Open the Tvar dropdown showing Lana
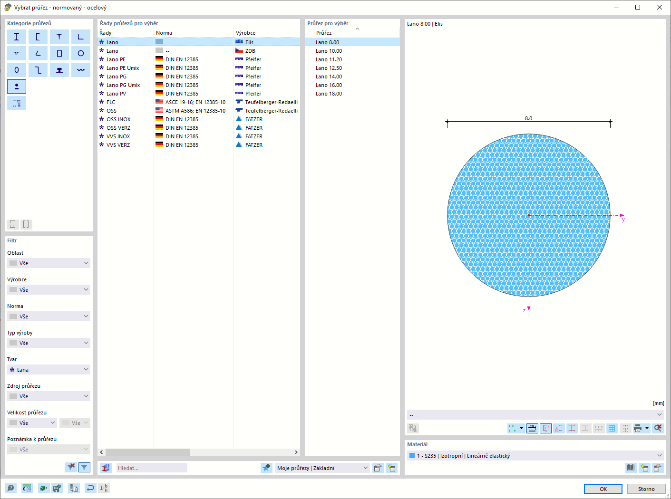The height and width of the screenshot is (499, 671). (49, 370)
